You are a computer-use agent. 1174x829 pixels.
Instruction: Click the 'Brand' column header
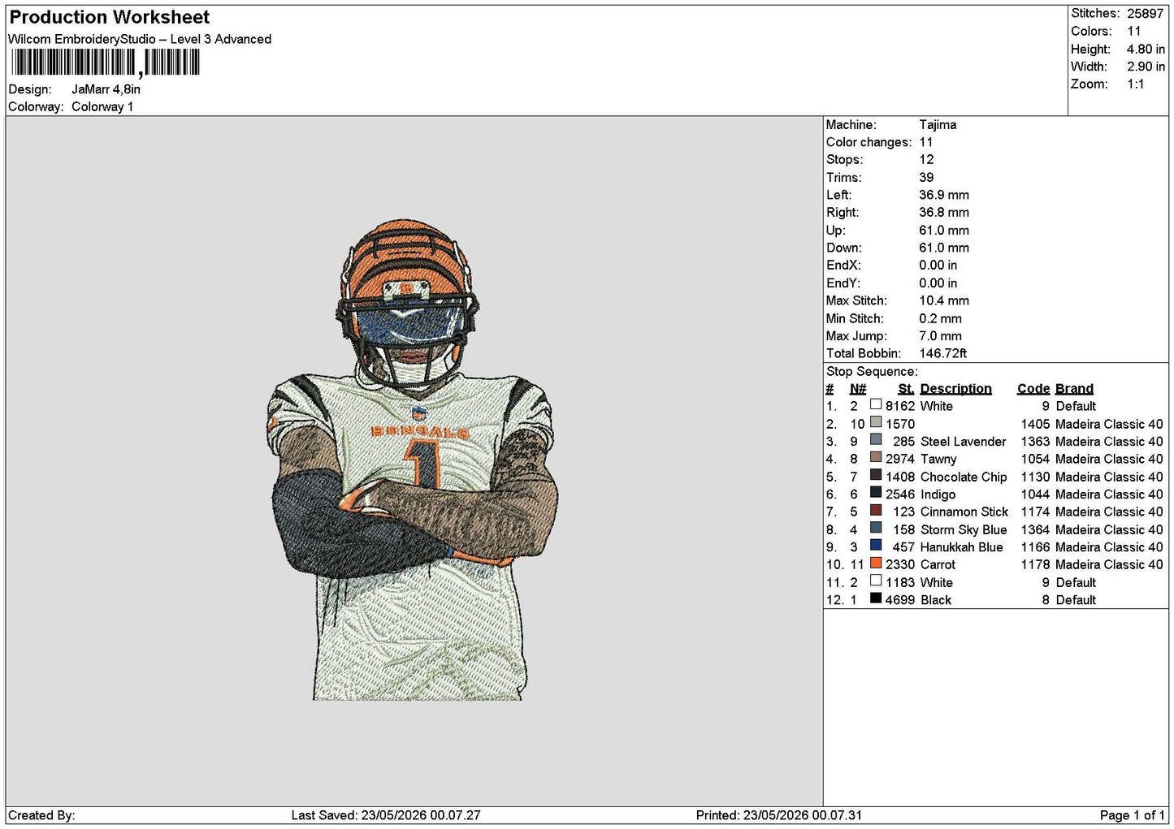pos(1075,389)
